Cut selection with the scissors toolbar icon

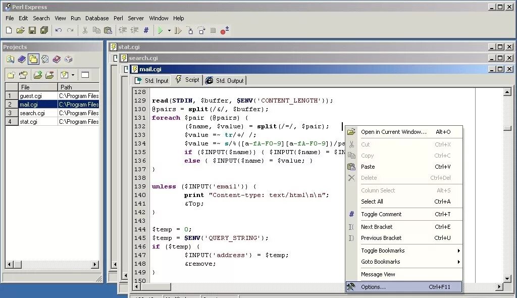pos(85,30)
